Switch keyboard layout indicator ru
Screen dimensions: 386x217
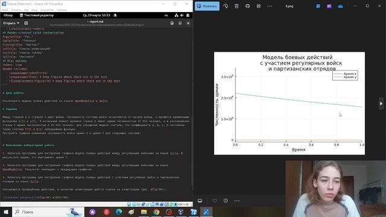166,15
